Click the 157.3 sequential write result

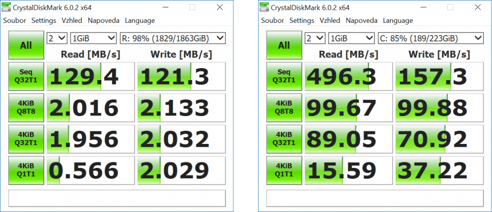pos(440,77)
